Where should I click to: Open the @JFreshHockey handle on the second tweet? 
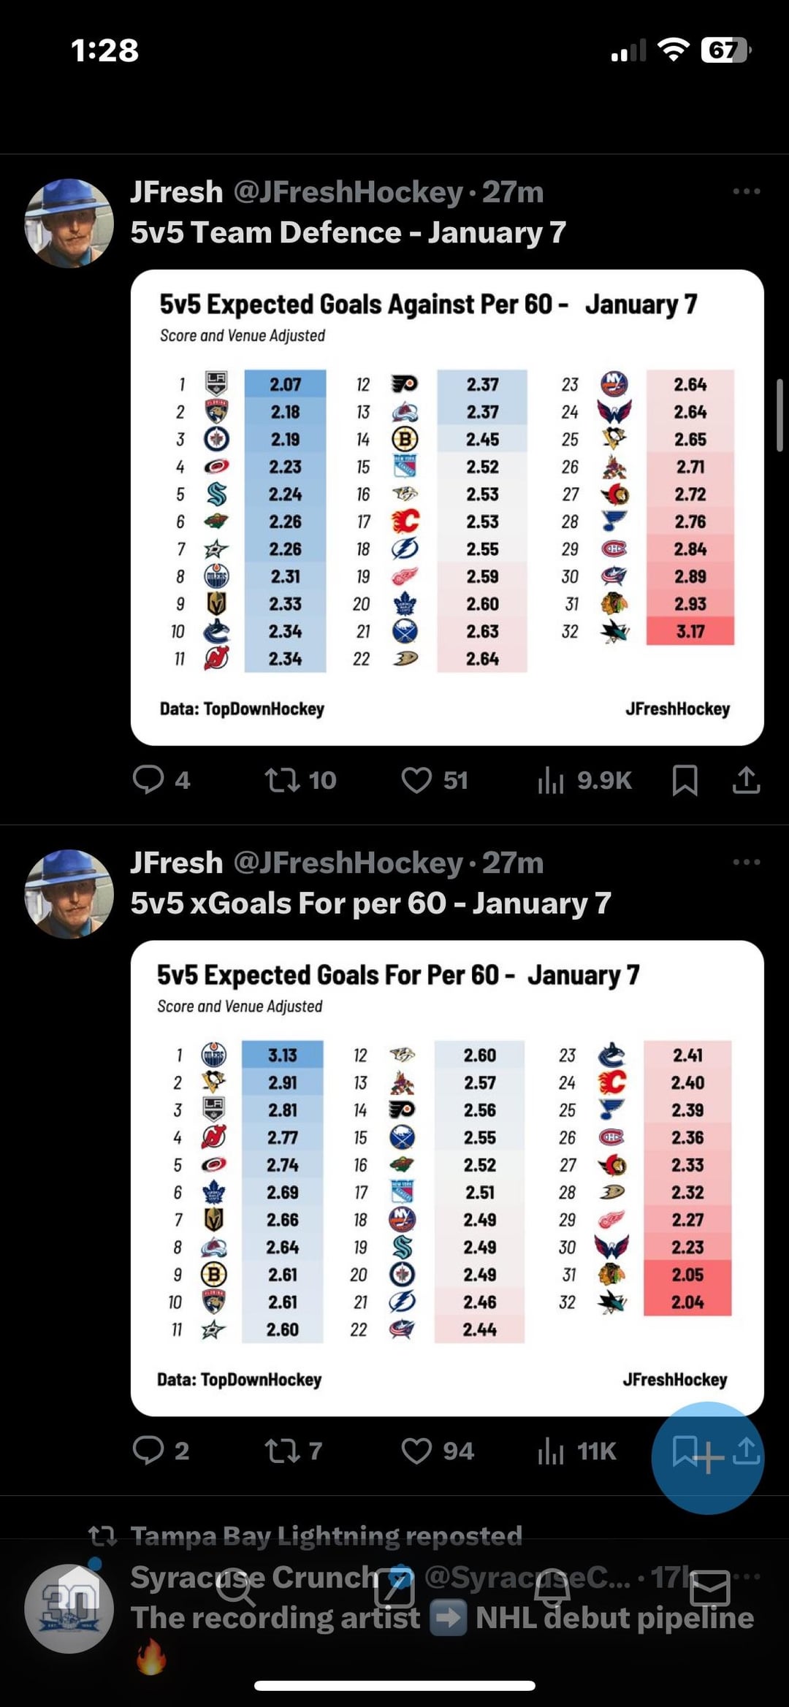(348, 863)
